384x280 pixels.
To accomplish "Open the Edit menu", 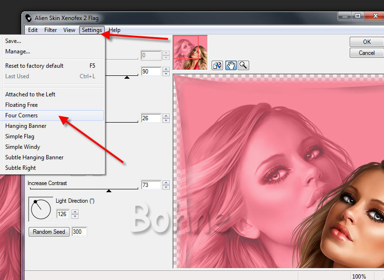I will pyautogui.click(x=33, y=30).
